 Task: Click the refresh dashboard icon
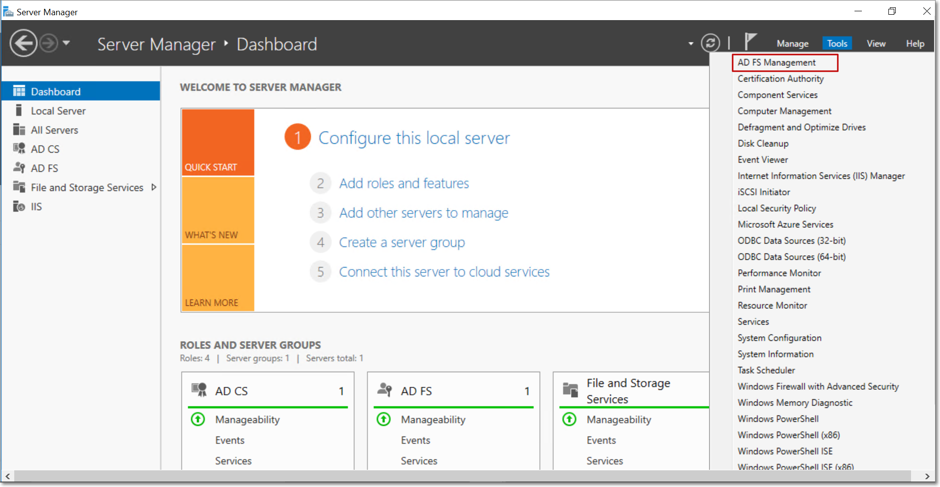pos(710,44)
